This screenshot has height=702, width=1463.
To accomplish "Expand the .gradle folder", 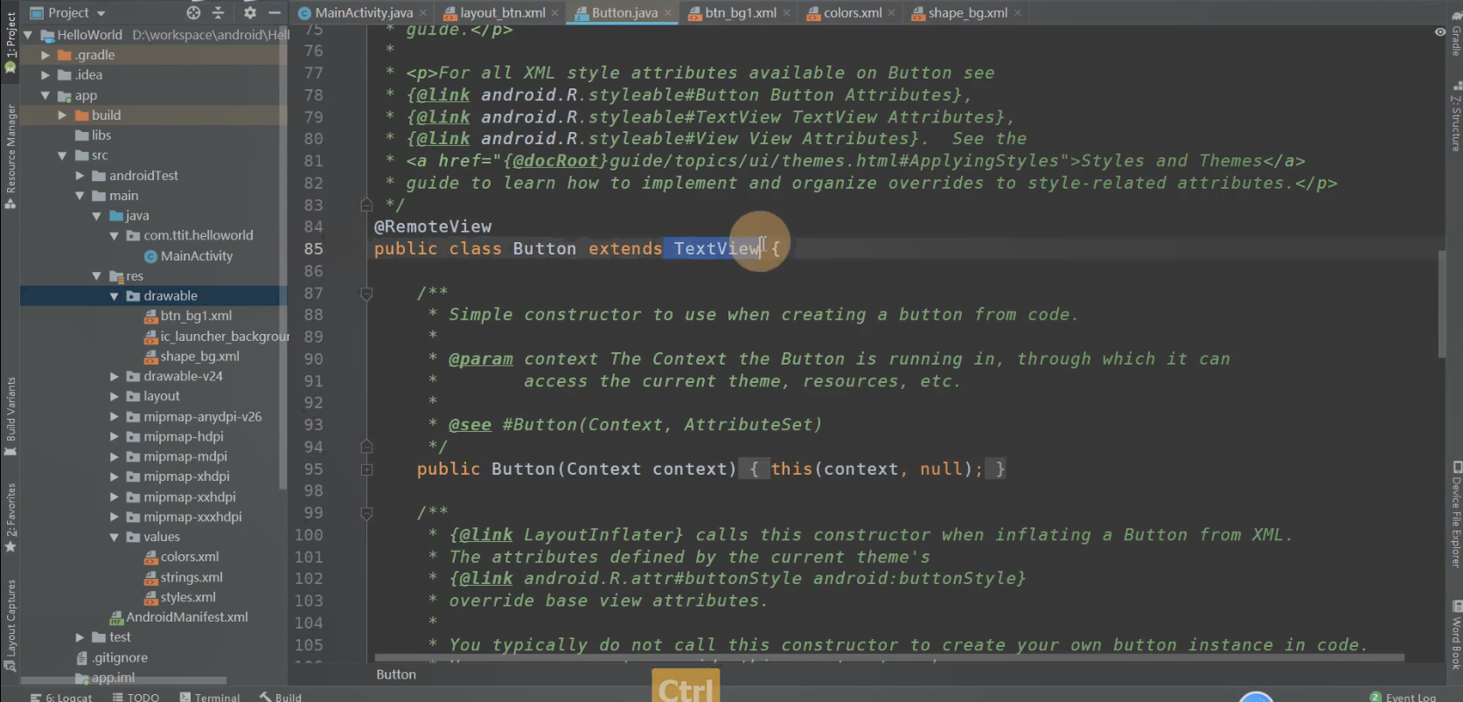I will [x=45, y=55].
